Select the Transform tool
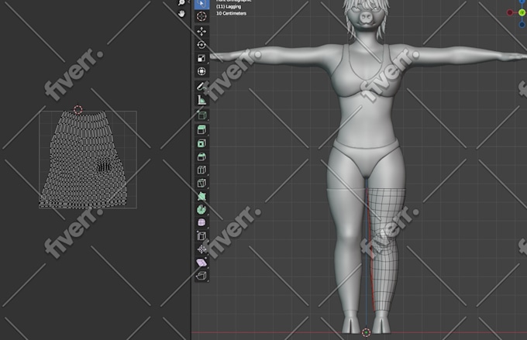Viewport: 527px width, 340px height. tap(201, 71)
